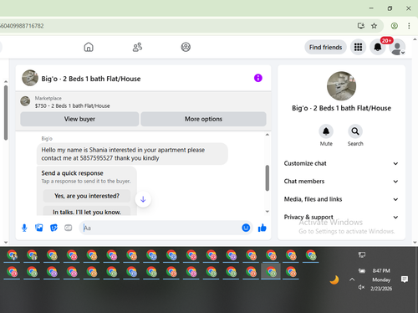Go to Facebook Home tab

[x=89, y=47]
